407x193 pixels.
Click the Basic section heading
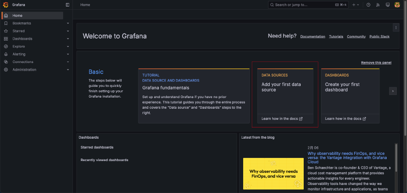pyautogui.click(x=96, y=72)
